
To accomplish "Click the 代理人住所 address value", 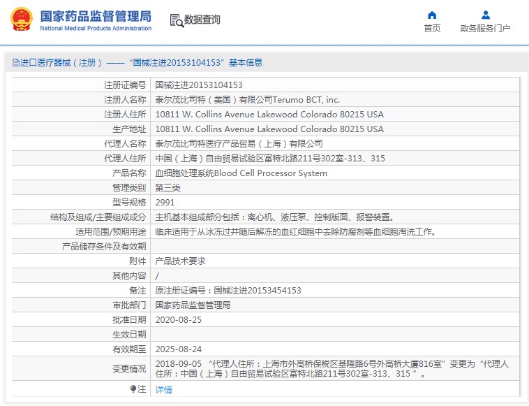I will click(x=270, y=159).
